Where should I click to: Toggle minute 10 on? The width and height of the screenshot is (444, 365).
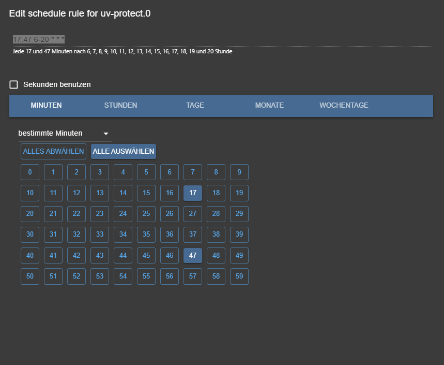point(30,193)
